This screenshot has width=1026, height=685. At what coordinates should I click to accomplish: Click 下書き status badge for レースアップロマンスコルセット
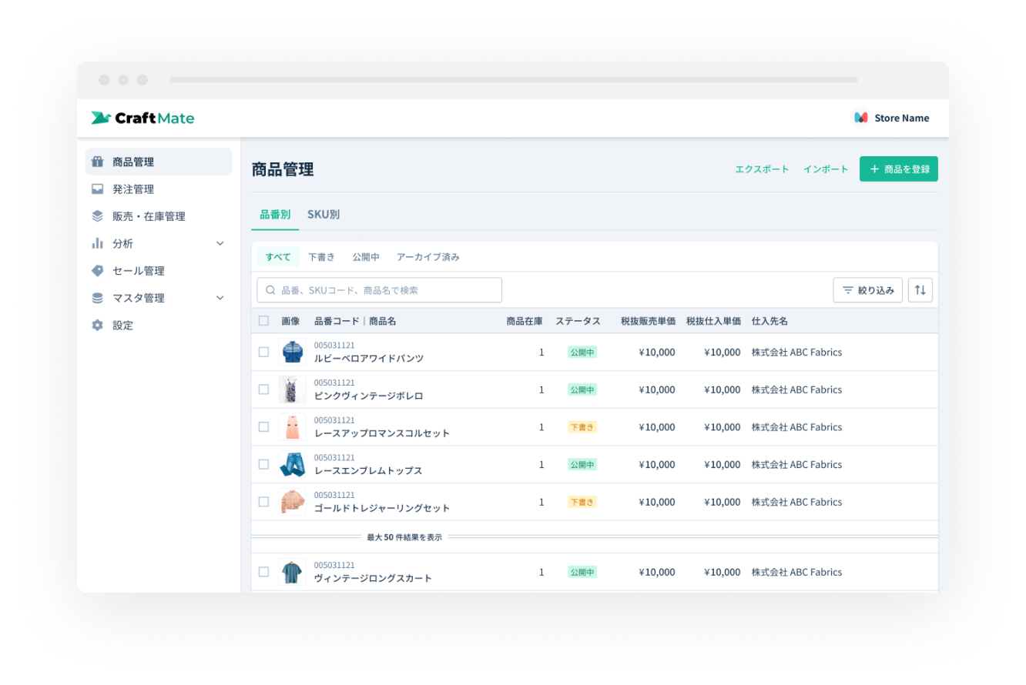coord(582,426)
